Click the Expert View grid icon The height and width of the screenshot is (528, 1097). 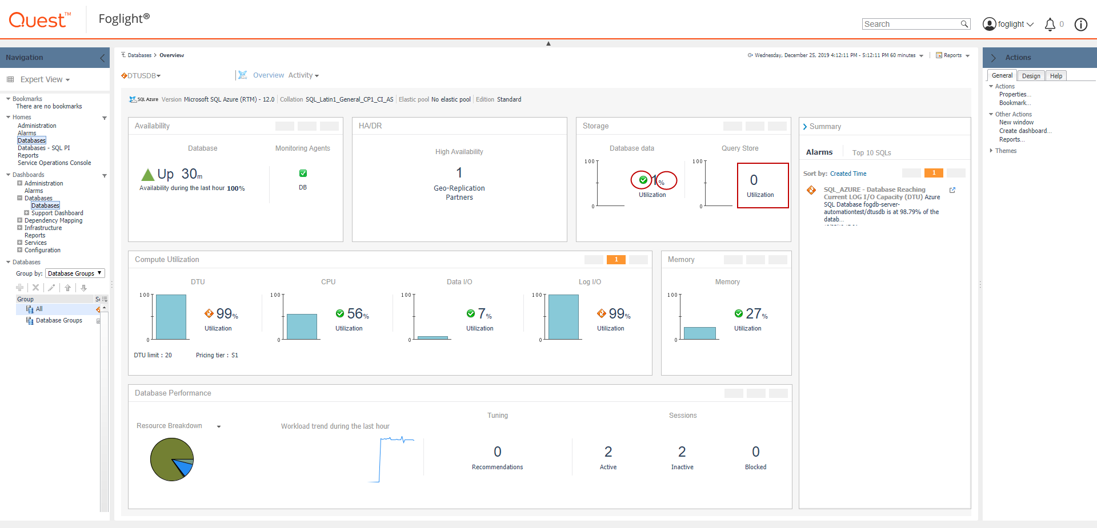point(10,79)
